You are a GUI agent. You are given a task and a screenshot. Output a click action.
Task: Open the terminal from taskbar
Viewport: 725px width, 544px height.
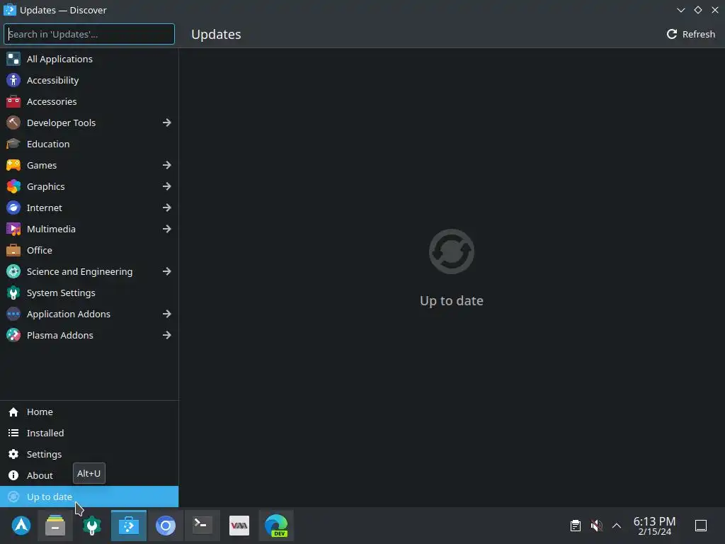coord(202,526)
